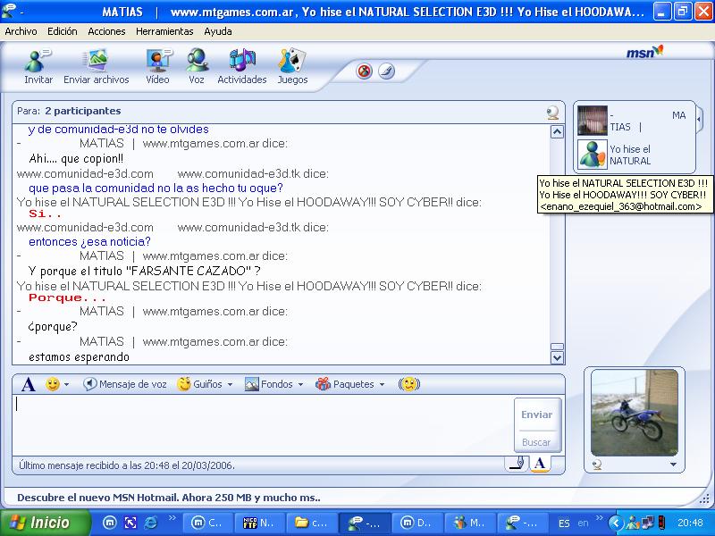Open the Fondos backgrounds icon
This screenshot has height=536, width=715.
click(252, 384)
